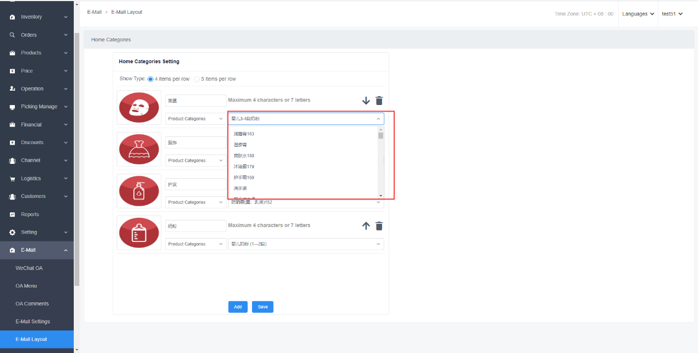
Task: Click the move-down arrow on the first category
Action: [366, 101]
